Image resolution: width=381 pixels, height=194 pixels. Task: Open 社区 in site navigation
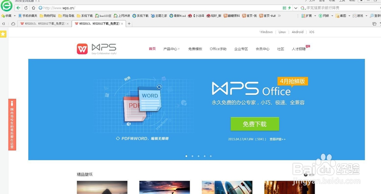tap(281, 49)
